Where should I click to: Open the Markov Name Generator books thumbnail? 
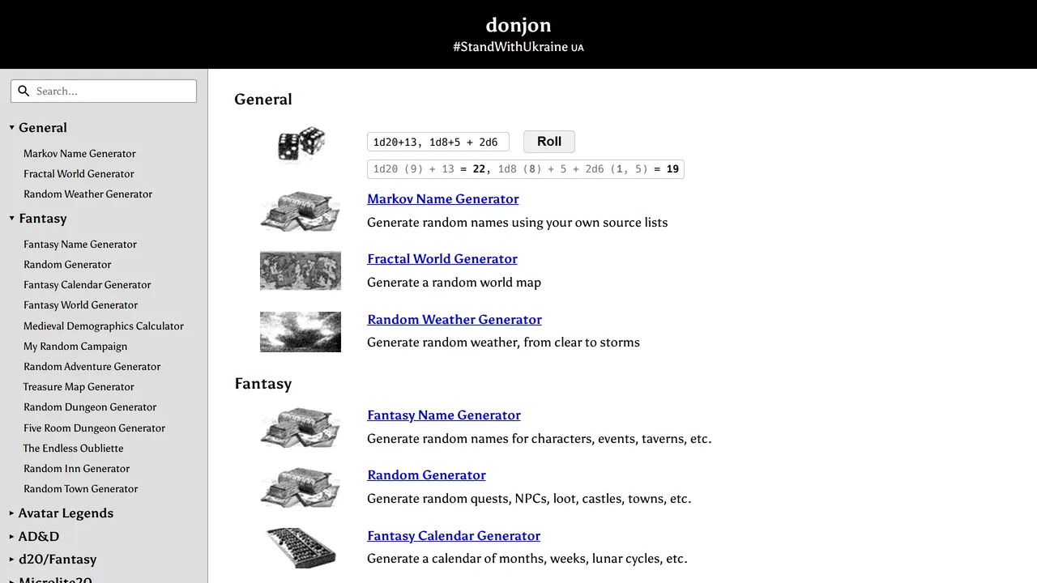coord(301,211)
